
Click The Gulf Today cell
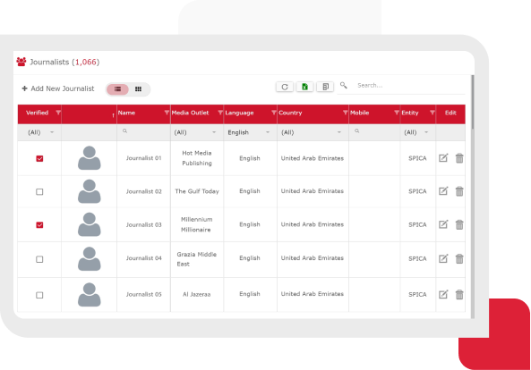click(x=197, y=191)
